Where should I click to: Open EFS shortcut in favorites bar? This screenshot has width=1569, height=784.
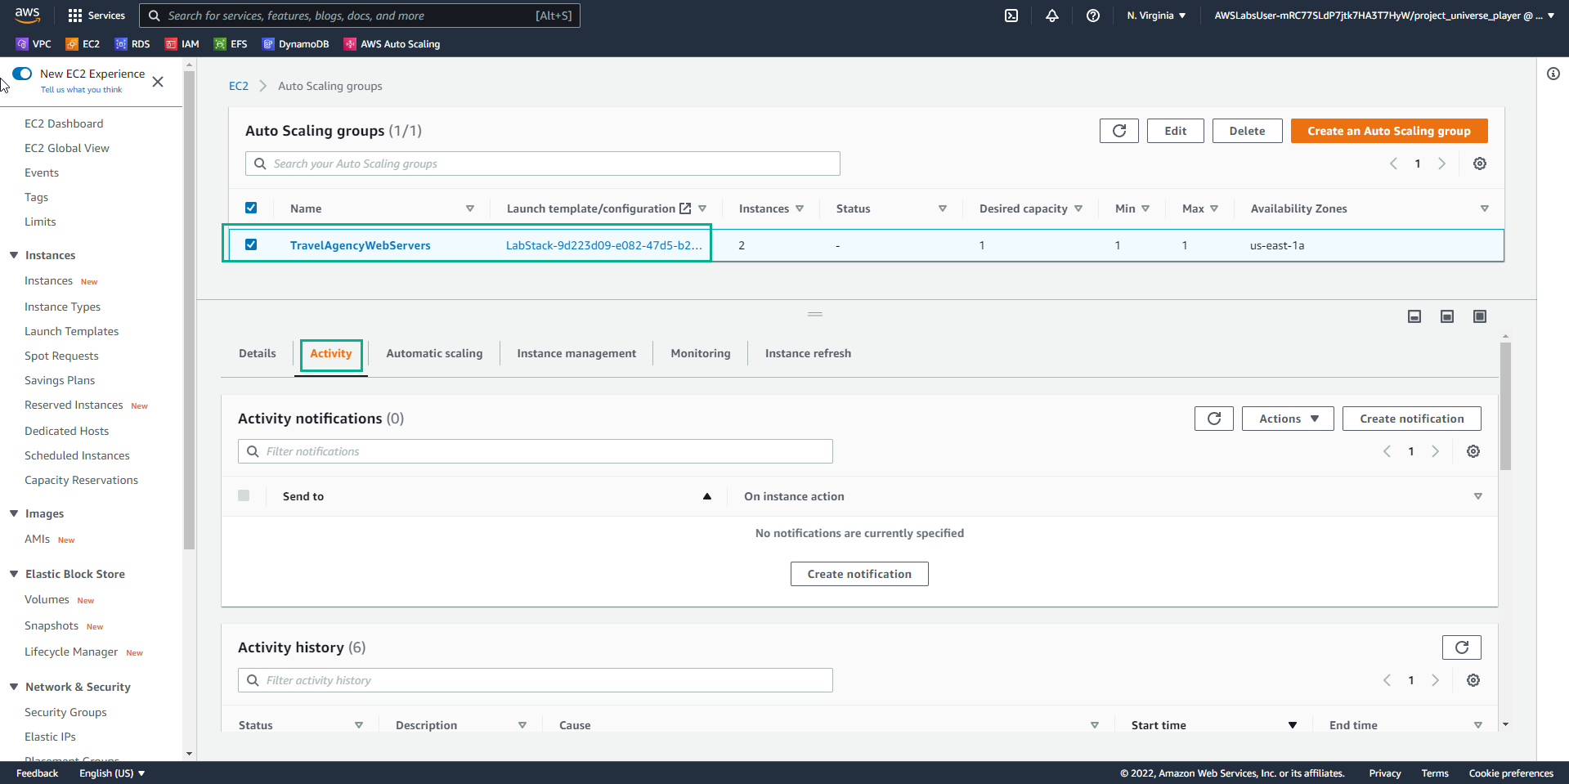pos(231,44)
